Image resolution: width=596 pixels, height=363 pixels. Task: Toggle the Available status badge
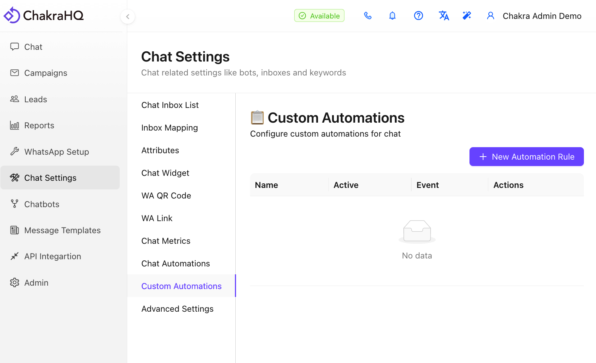coord(319,16)
